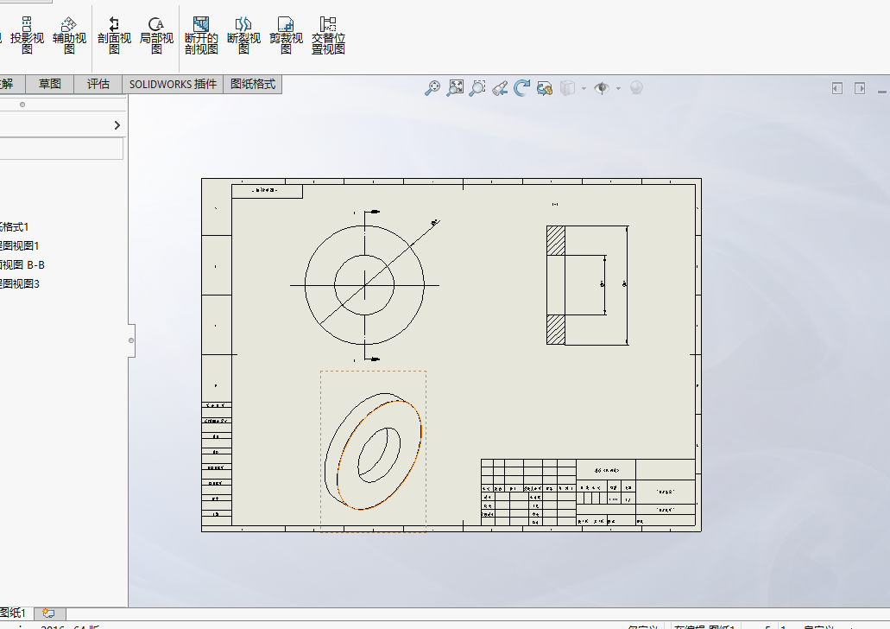890x629 pixels.
Task: Click the lower section line arrow marker
Action: pyautogui.click(x=373, y=359)
